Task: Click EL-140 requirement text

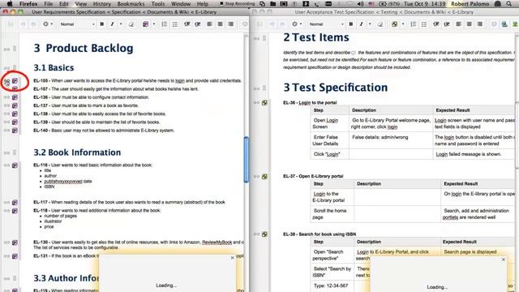Action: pos(104,131)
